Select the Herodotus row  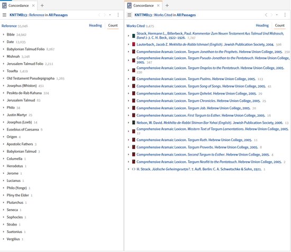click(16, 166)
